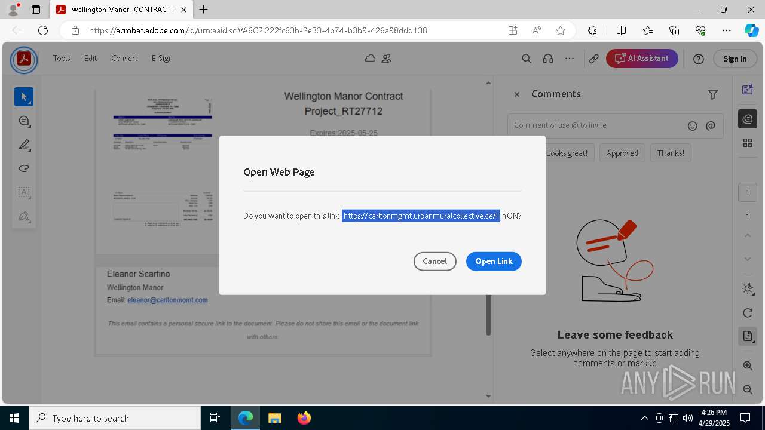This screenshot has width=765, height=430.
Task: Click the Open Link button
Action: click(x=494, y=261)
